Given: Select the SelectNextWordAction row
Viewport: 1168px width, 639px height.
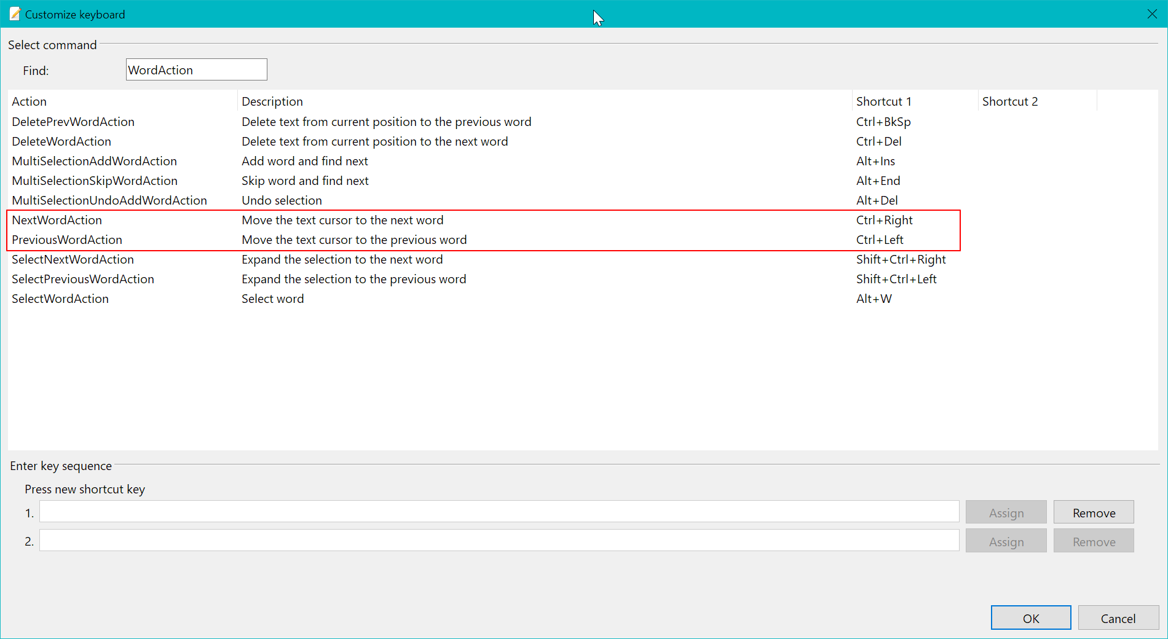Looking at the screenshot, I should (x=73, y=259).
